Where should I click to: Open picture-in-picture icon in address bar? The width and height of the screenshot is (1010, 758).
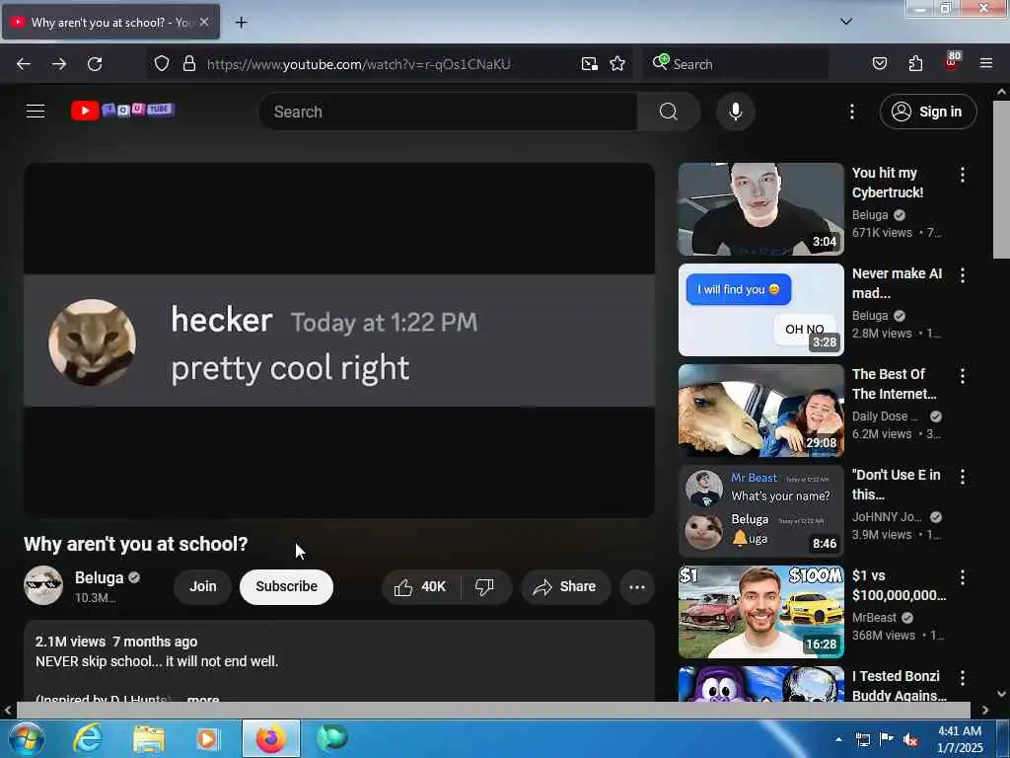tap(590, 64)
